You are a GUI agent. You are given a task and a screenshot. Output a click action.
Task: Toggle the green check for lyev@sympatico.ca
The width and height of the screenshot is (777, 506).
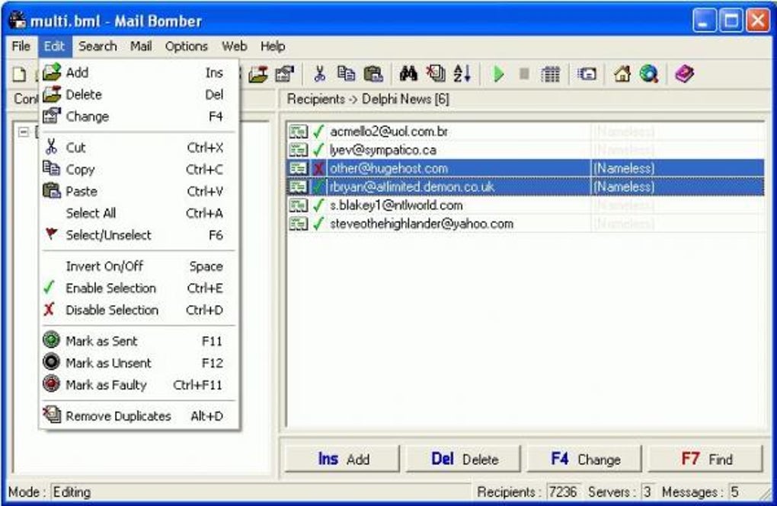318,150
